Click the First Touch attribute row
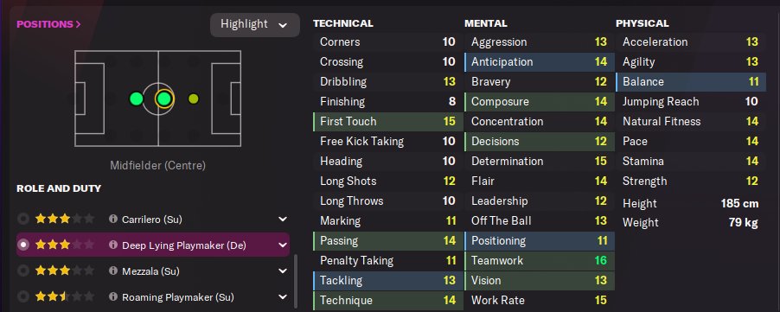Screen dimensions: 780x312 [x=388, y=122]
